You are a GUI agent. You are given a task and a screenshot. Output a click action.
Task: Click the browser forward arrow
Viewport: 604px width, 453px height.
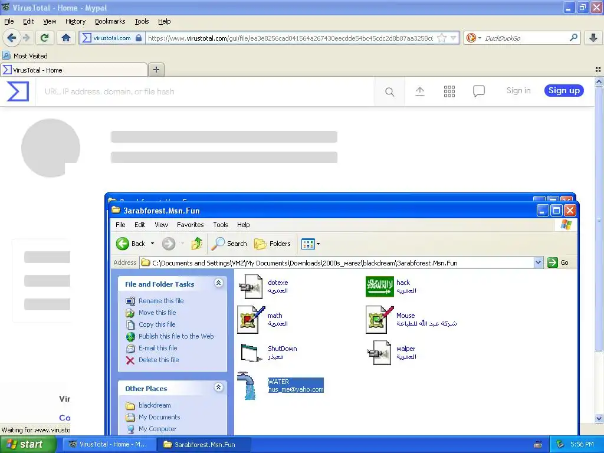[x=26, y=38]
